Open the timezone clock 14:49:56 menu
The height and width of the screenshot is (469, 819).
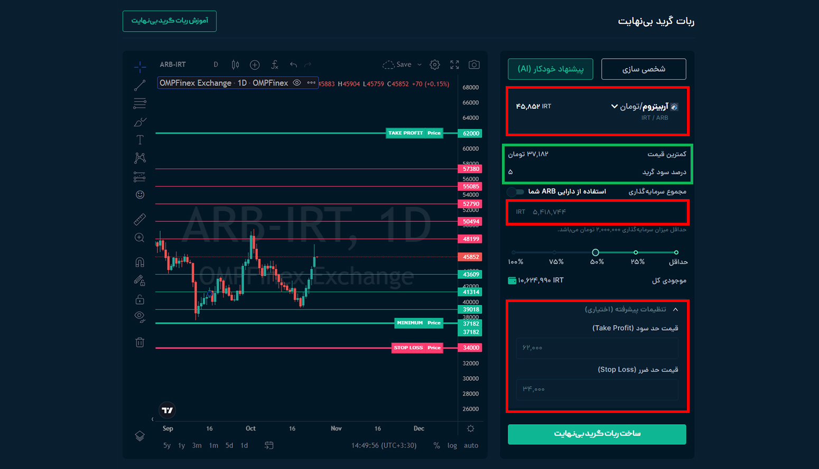(x=384, y=445)
